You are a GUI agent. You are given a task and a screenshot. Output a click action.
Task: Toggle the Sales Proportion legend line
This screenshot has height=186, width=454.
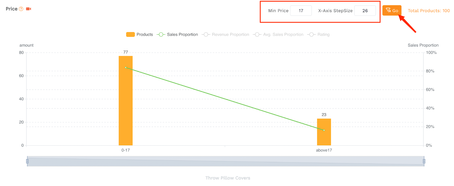[177, 34]
